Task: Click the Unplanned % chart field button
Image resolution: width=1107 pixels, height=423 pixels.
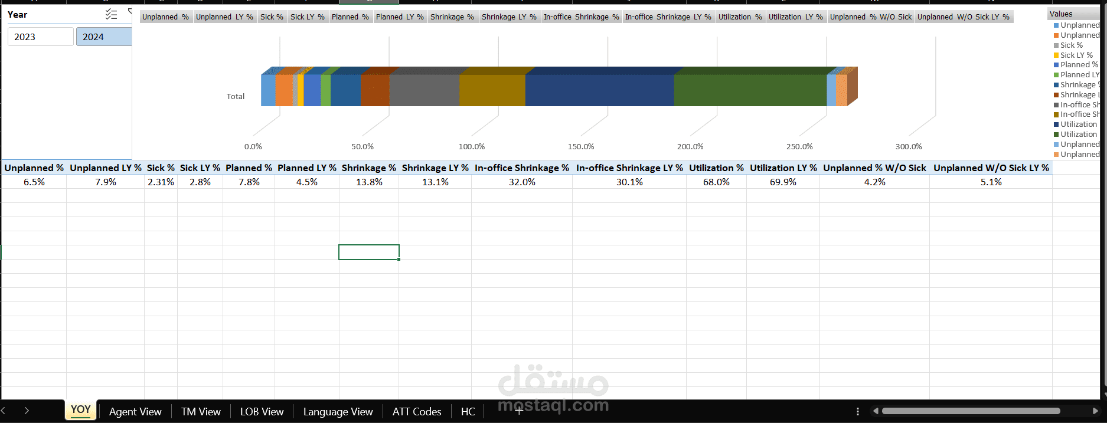Action: pyautogui.click(x=166, y=17)
